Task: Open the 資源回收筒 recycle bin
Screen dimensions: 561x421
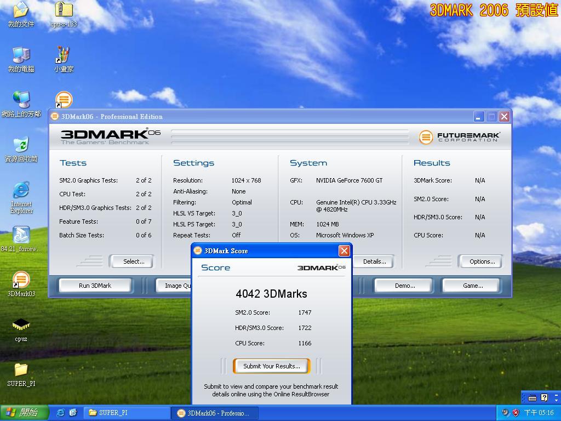Action: [21, 150]
